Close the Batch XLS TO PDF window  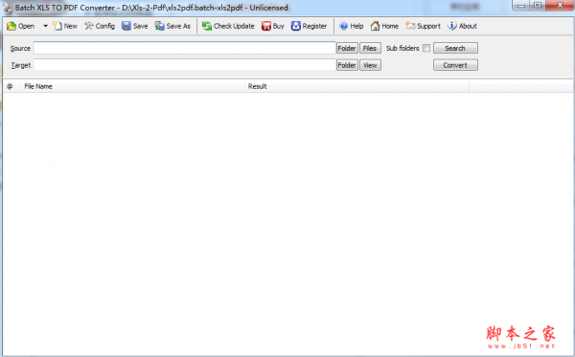pyautogui.click(x=560, y=6)
